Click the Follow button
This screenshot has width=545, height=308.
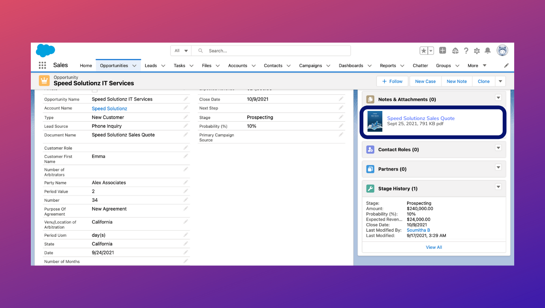click(392, 81)
